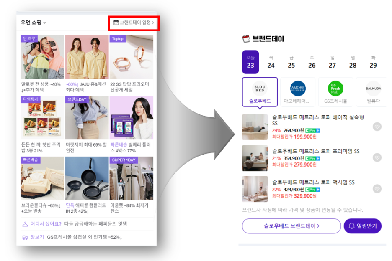
Task: Open the 타임특가 햇반 주먹밥 thumbnail
Action: pyautogui.click(x=42, y=118)
